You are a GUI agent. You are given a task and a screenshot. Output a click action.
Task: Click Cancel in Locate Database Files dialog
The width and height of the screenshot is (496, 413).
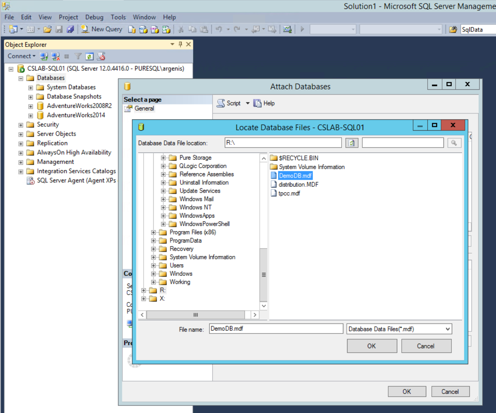tap(426, 346)
